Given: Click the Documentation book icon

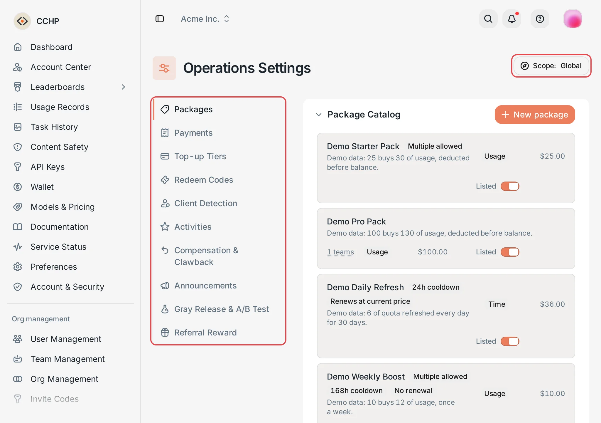Looking at the screenshot, I should pos(18,227).
